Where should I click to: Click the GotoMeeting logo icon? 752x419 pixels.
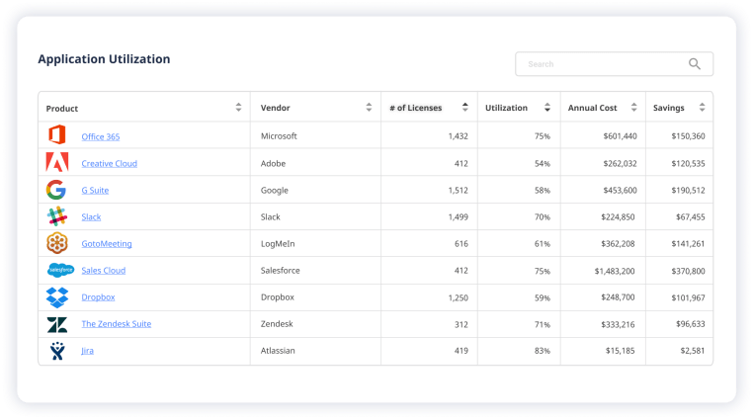(56, 243)
